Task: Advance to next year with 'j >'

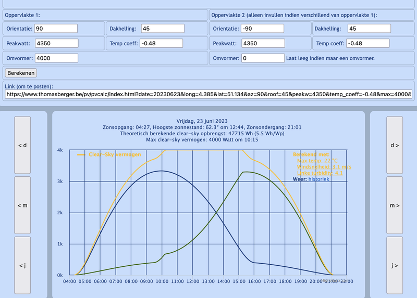Action: tap(395, 265)
